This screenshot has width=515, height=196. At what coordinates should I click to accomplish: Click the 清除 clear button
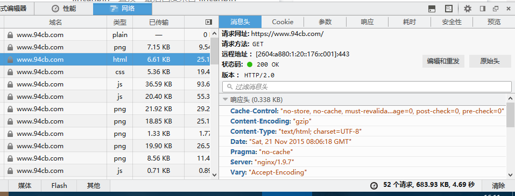tap(498, 185)
